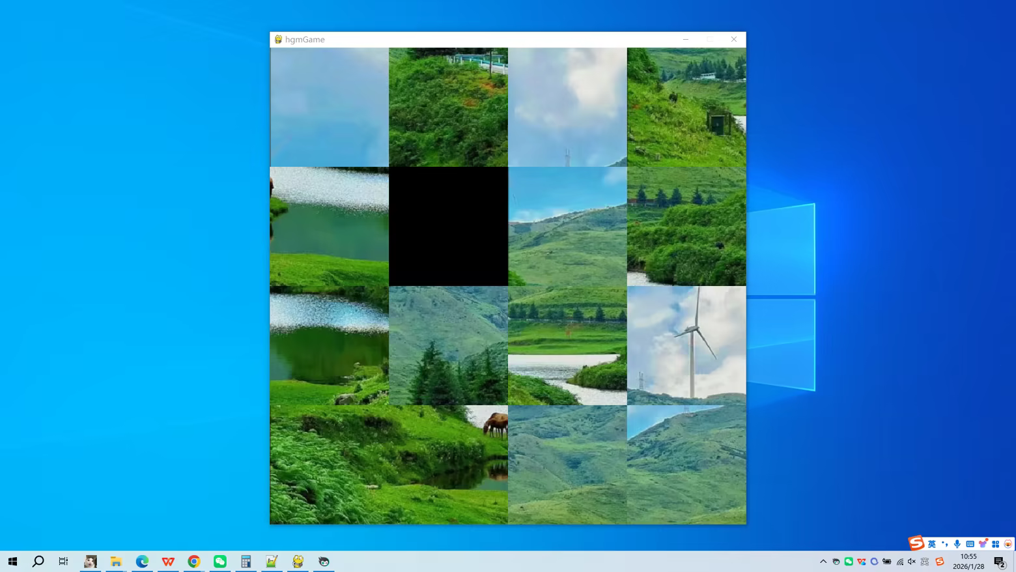Viewport: 1016px width, 572px height.
Task: Click the taskbar search magnifier icon
Action: pos(38,561)
